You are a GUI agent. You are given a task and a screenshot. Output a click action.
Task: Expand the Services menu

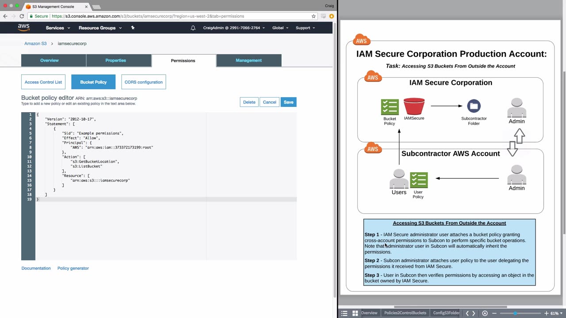58,28
